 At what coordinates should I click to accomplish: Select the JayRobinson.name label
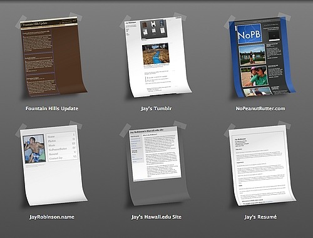(x=52, y=217)
